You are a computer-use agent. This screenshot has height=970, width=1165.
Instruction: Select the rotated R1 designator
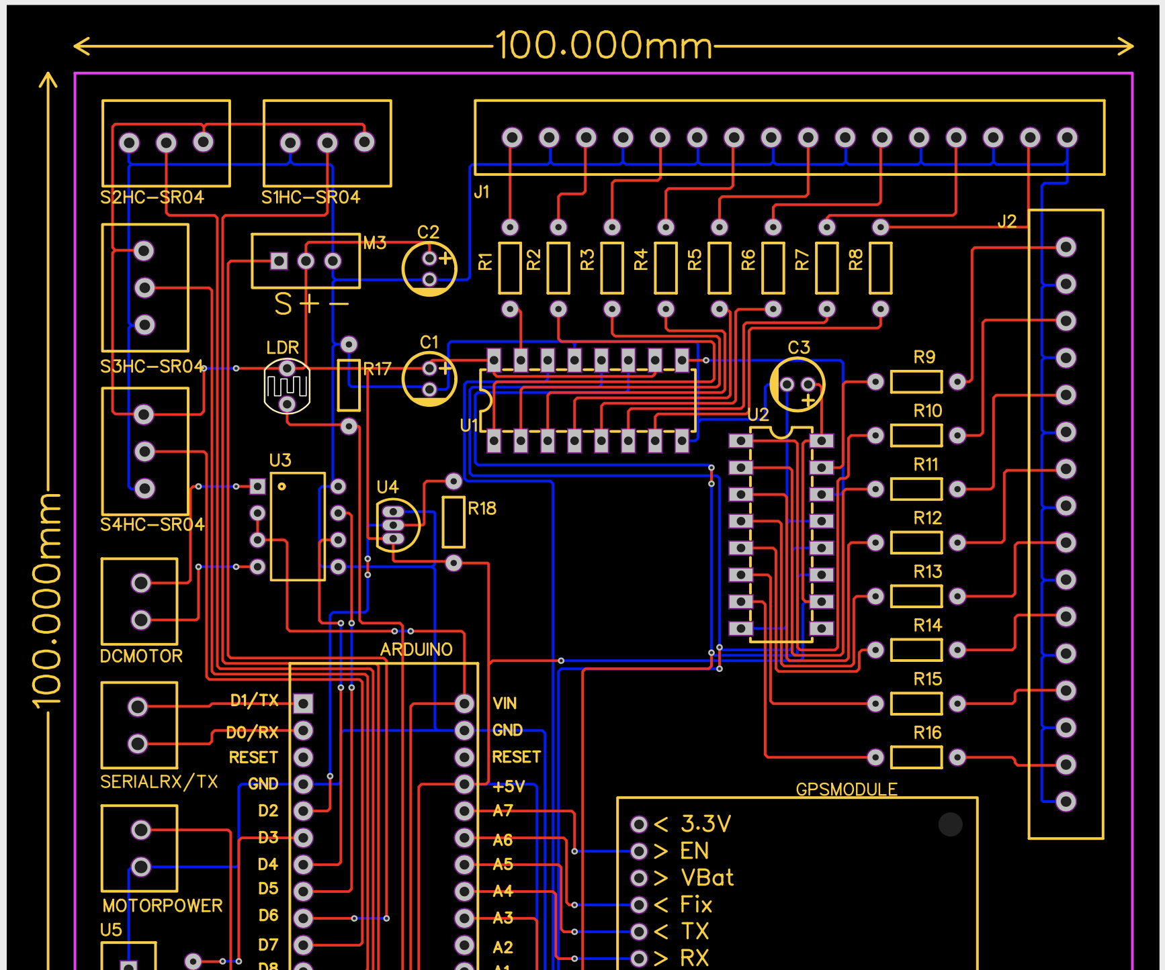[485, 261]
